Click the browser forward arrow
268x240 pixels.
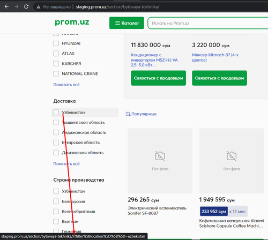point(17,7)
